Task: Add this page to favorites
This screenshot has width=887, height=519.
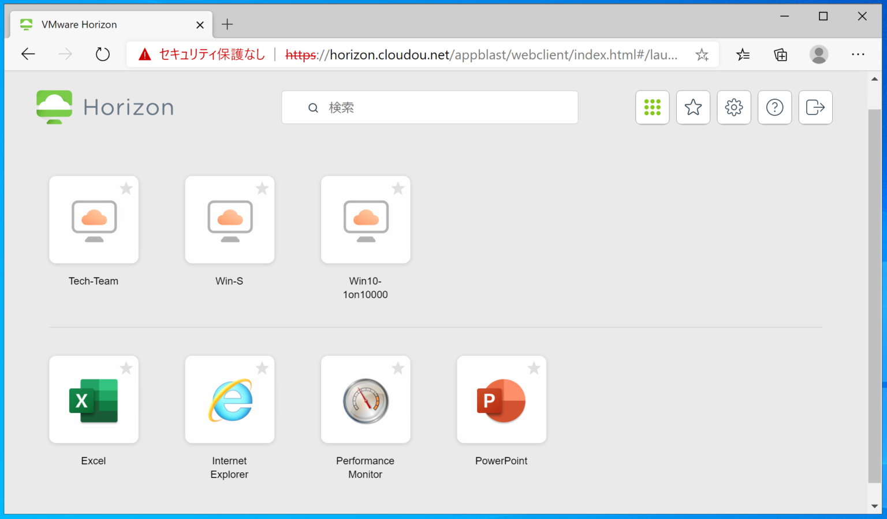Action: tap(702, 55)
